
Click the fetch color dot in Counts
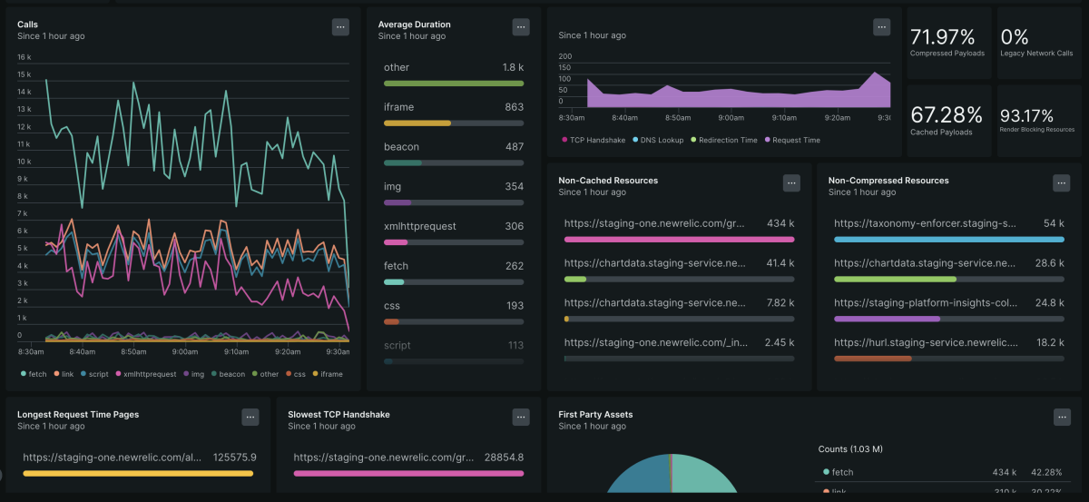(826, 472)
